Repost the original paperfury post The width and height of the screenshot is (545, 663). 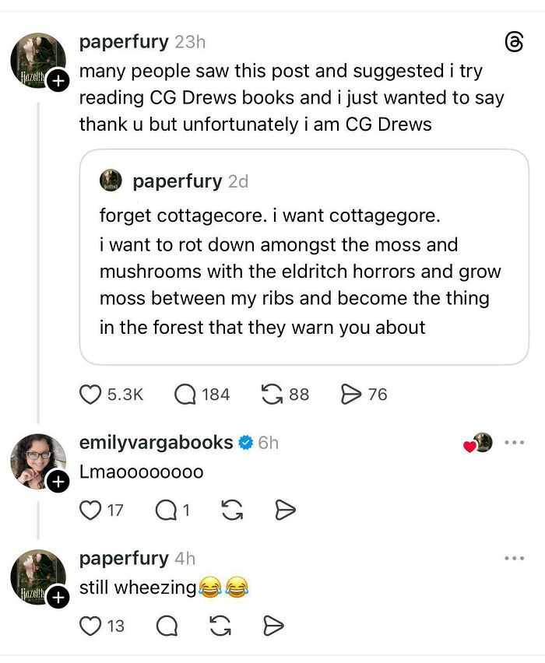[x=270, y=394]
